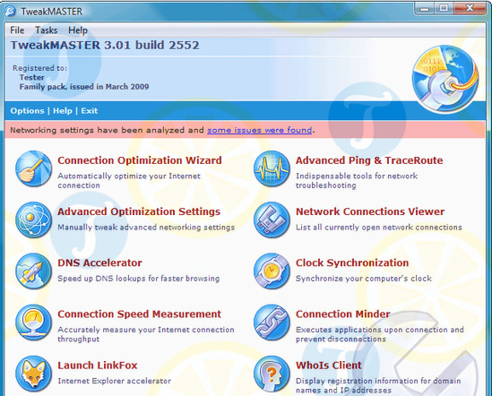Click the Options link in blue bar
The height and width of the screenshot is (396, 492).
[27, 111]
